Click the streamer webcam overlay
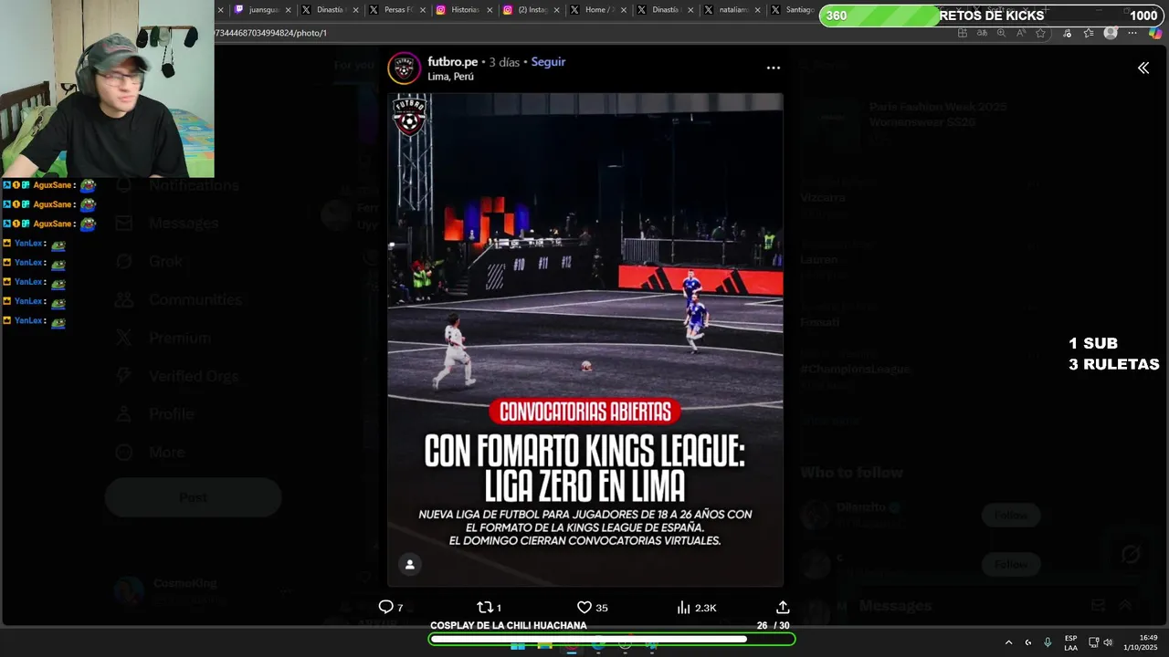1169x657 pixels. coord(107,89)
